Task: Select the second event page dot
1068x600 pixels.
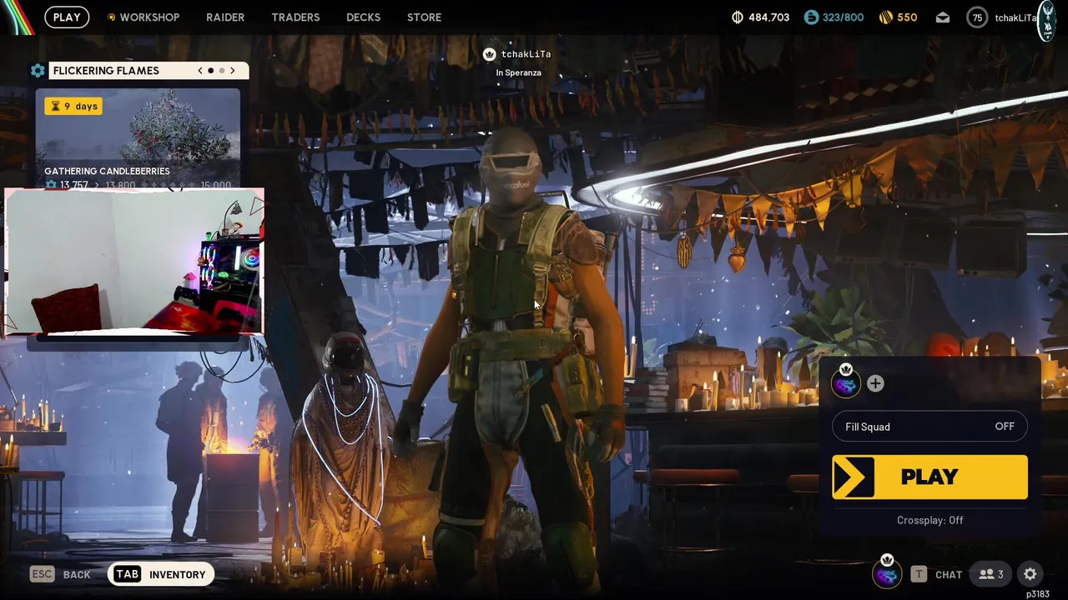Action: [222, 71]
